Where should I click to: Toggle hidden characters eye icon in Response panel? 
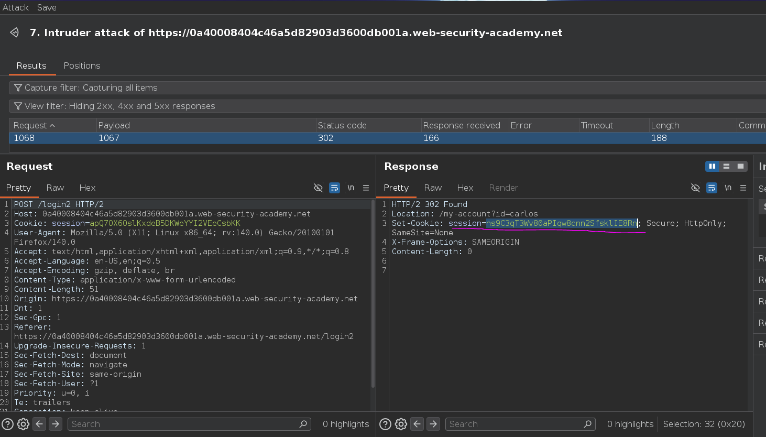[x=695, y=188]
